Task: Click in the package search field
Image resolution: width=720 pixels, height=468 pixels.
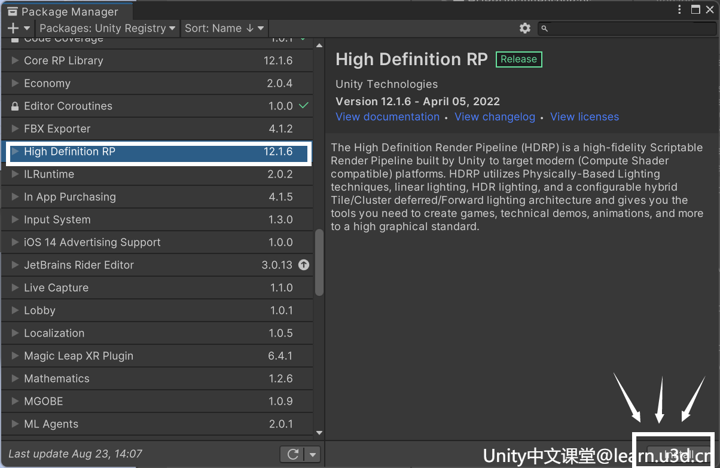Action: [x=627, y=28]
